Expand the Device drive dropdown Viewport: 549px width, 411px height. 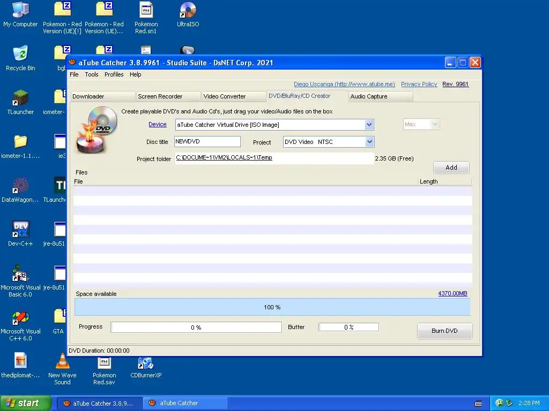[x=369, y=125]
